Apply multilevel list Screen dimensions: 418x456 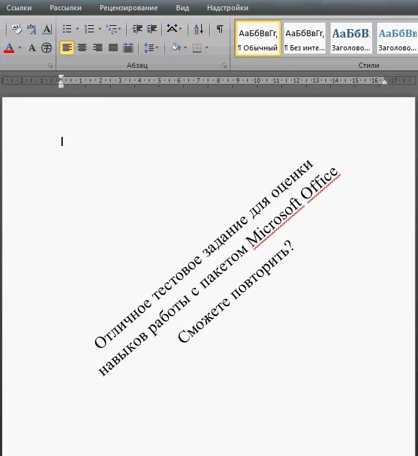pyautogui.click(x=111, y=29)
